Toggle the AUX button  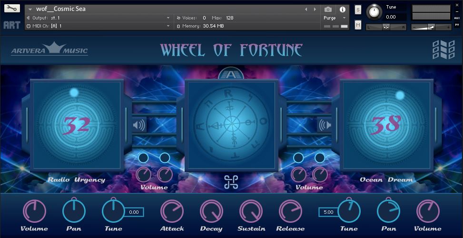coord(457,18)
